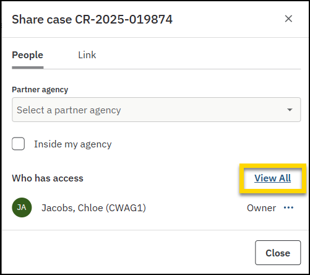Open the three-dot options menu beside Owner

(x=288, y=207)
